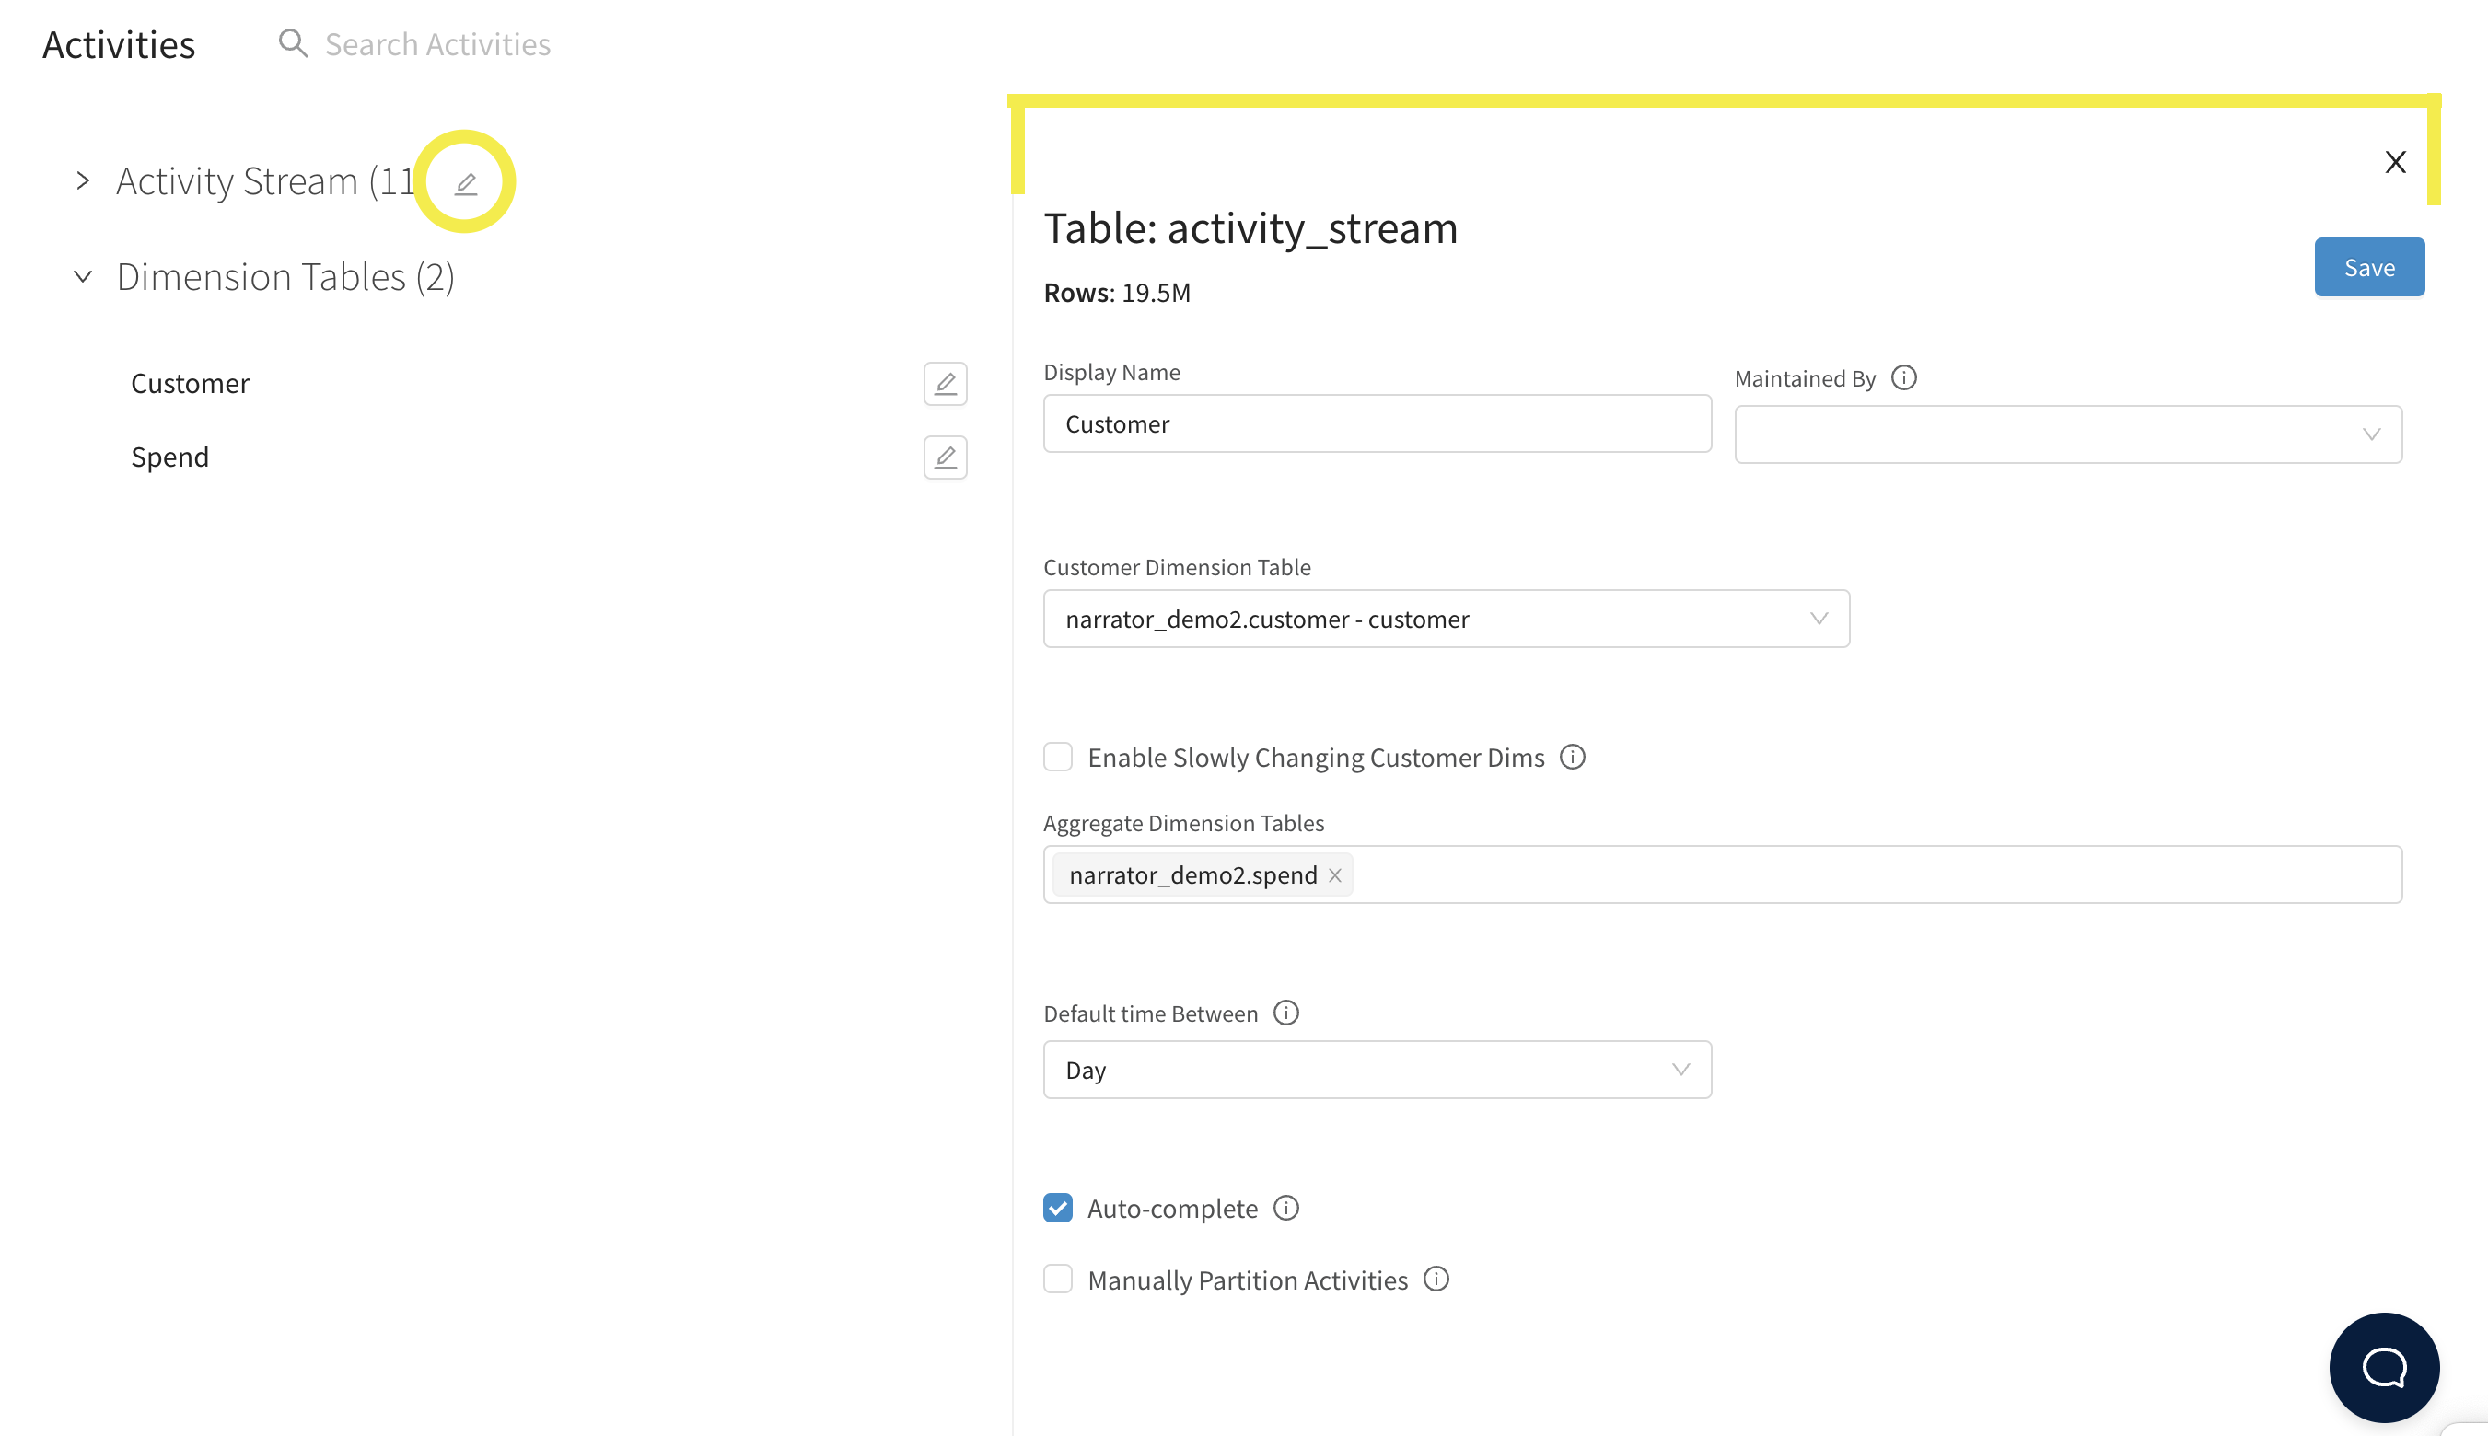Open the Default time Between Day dropdown

[x=1377, y=1070]
